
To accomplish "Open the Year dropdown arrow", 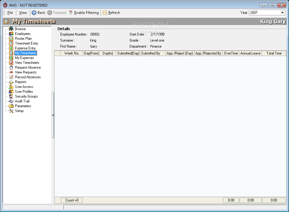I will tap(282, 13).
